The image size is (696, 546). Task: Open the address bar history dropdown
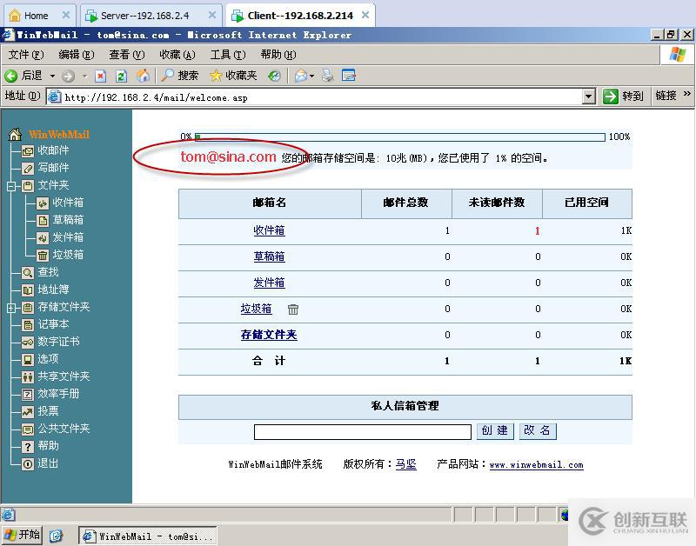tap(587, 97)
